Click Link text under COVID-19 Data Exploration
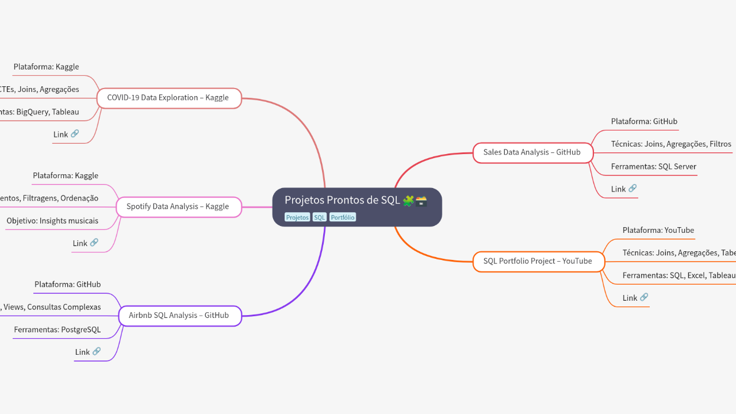 click(x=60, y=135)
